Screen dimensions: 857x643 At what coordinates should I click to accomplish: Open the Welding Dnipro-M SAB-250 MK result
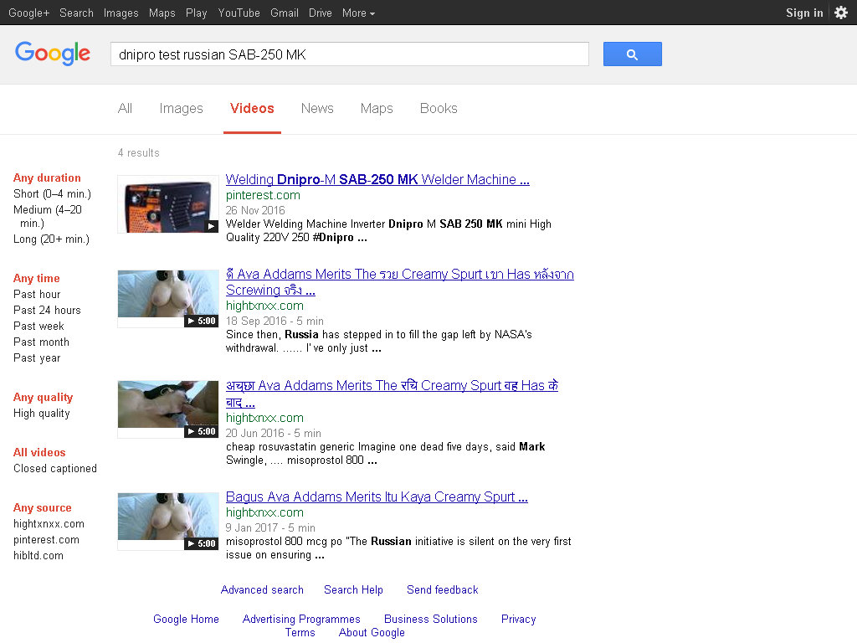(377, 179)
